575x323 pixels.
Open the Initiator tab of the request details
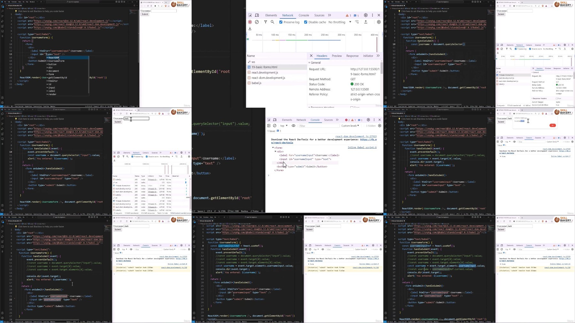[368, 56]
